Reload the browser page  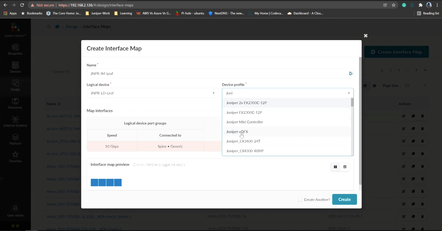[x=22, y=5]
